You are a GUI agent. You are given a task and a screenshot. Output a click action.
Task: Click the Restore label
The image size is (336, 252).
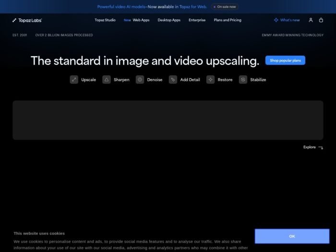(x=225, y=80)
